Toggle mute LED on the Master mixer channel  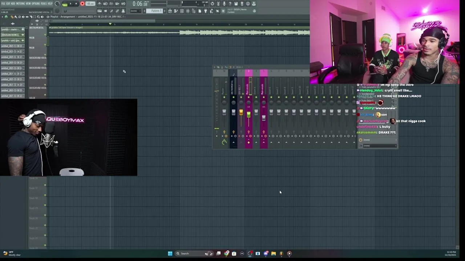tap(224, 97)
